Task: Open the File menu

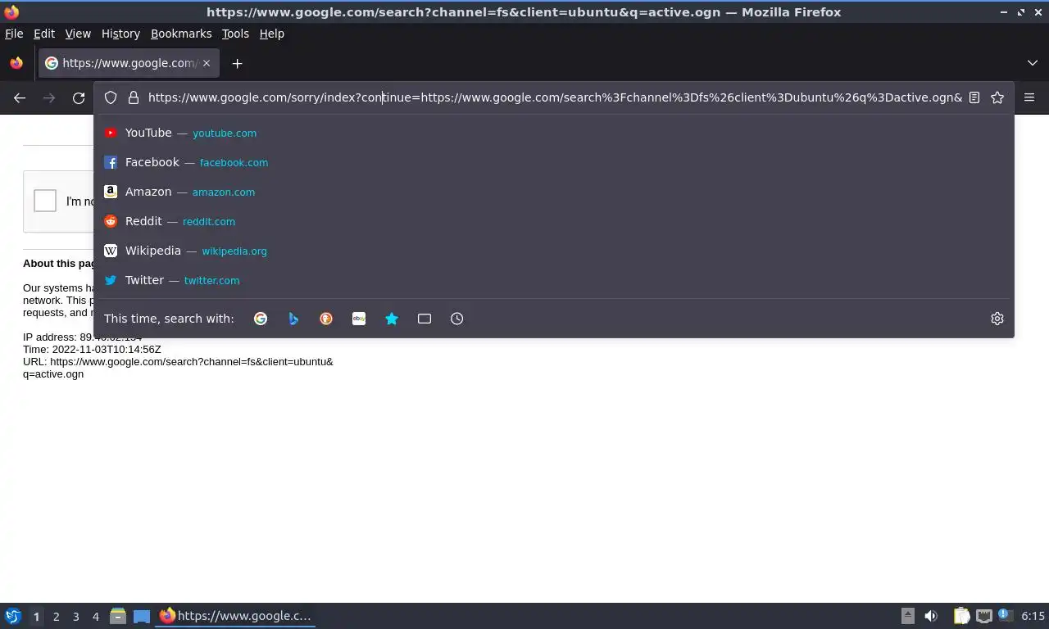Action: pyautogui.click(x=14, y=34)
